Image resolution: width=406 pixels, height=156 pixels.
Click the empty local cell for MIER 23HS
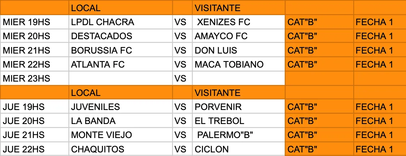[120, 79]
